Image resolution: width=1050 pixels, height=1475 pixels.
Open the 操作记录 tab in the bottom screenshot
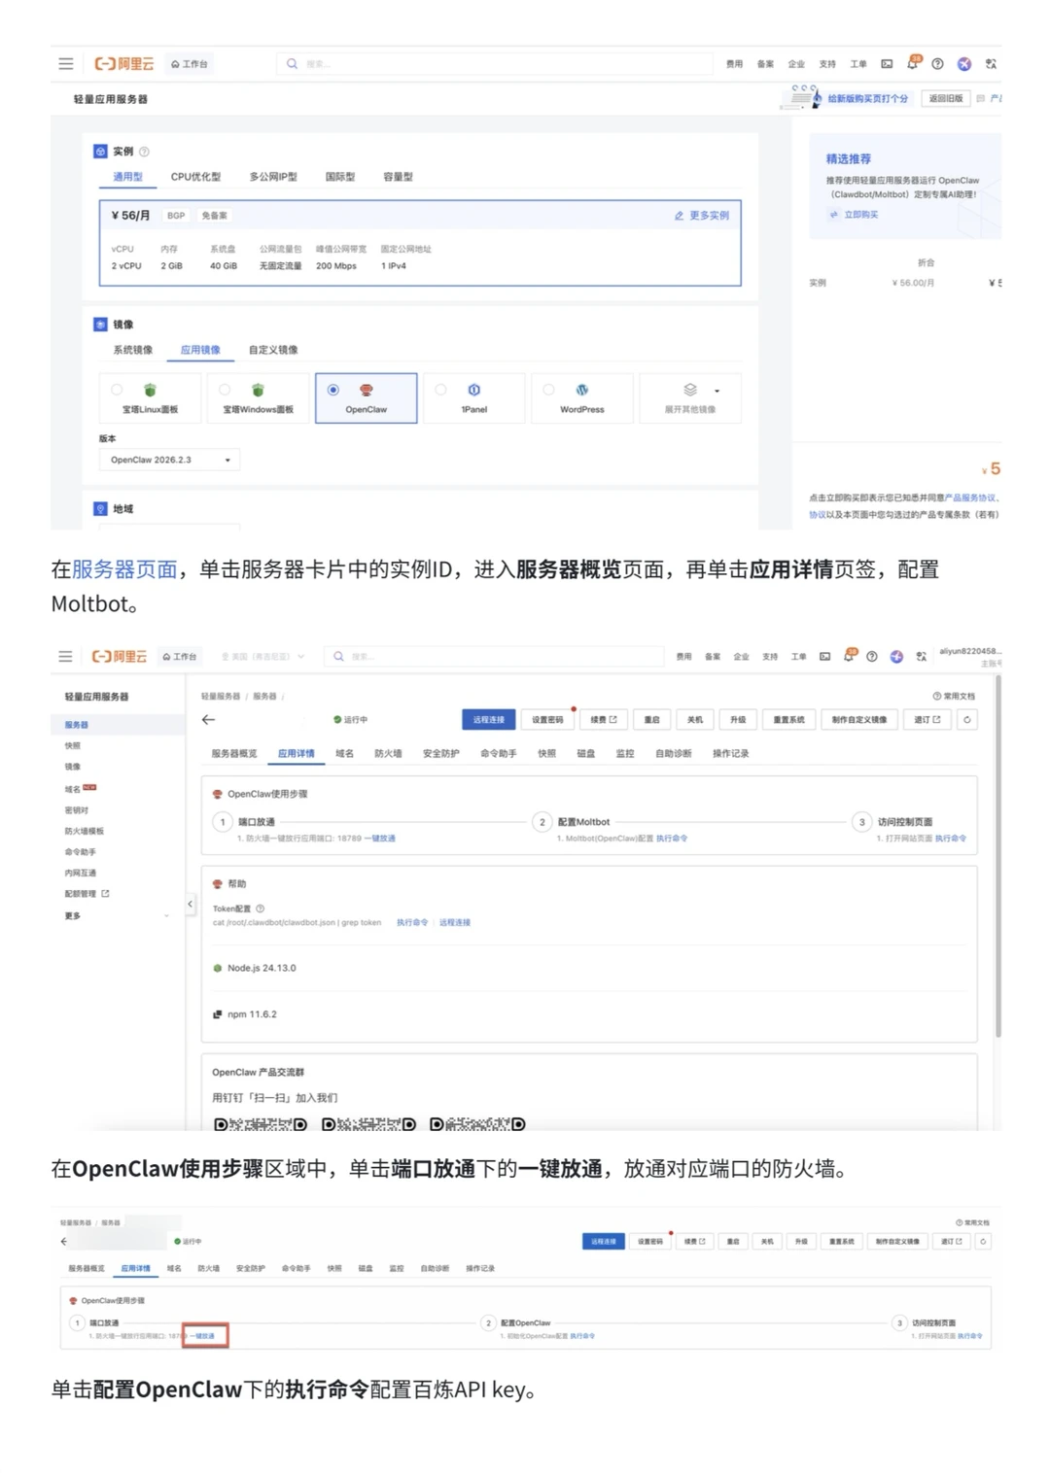[480, 1268]
